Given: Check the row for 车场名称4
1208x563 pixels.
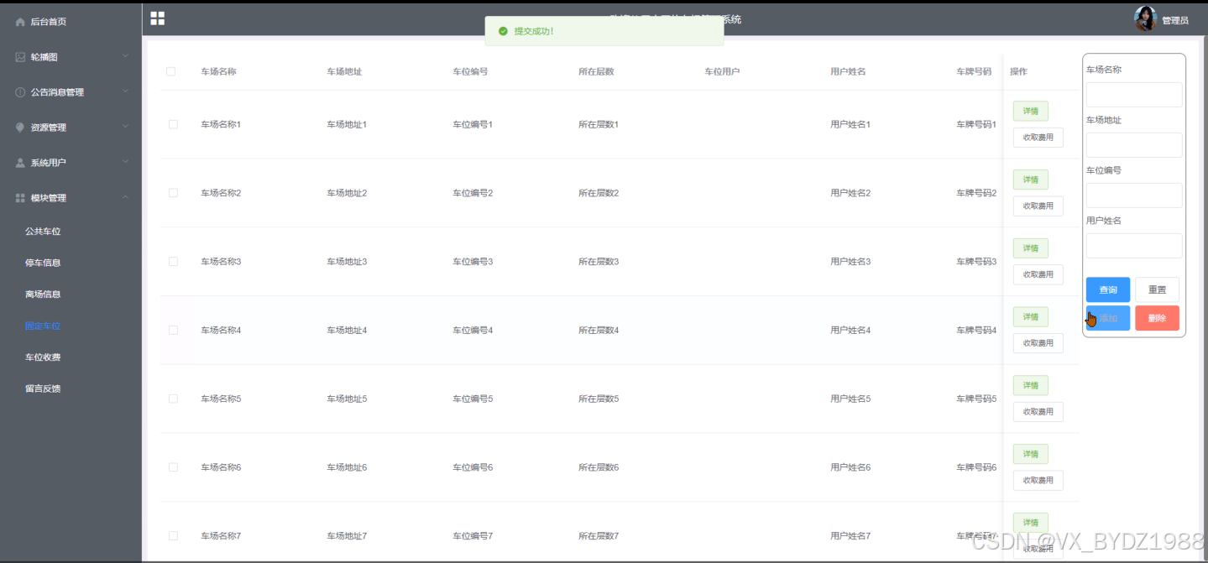Looking at the screenshot, I should pyautogui.click(x=173, y=331).
